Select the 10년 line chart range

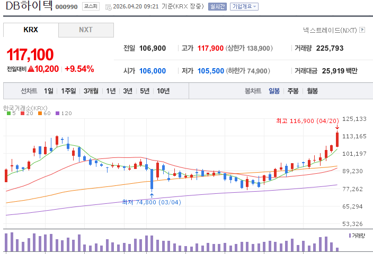(163, 91)
